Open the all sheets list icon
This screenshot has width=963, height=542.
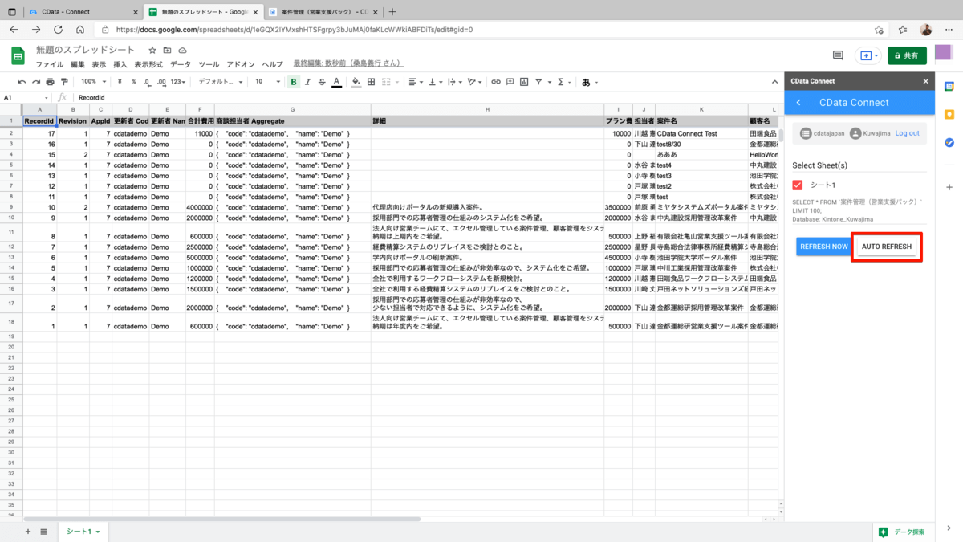[x=43, y=532]
